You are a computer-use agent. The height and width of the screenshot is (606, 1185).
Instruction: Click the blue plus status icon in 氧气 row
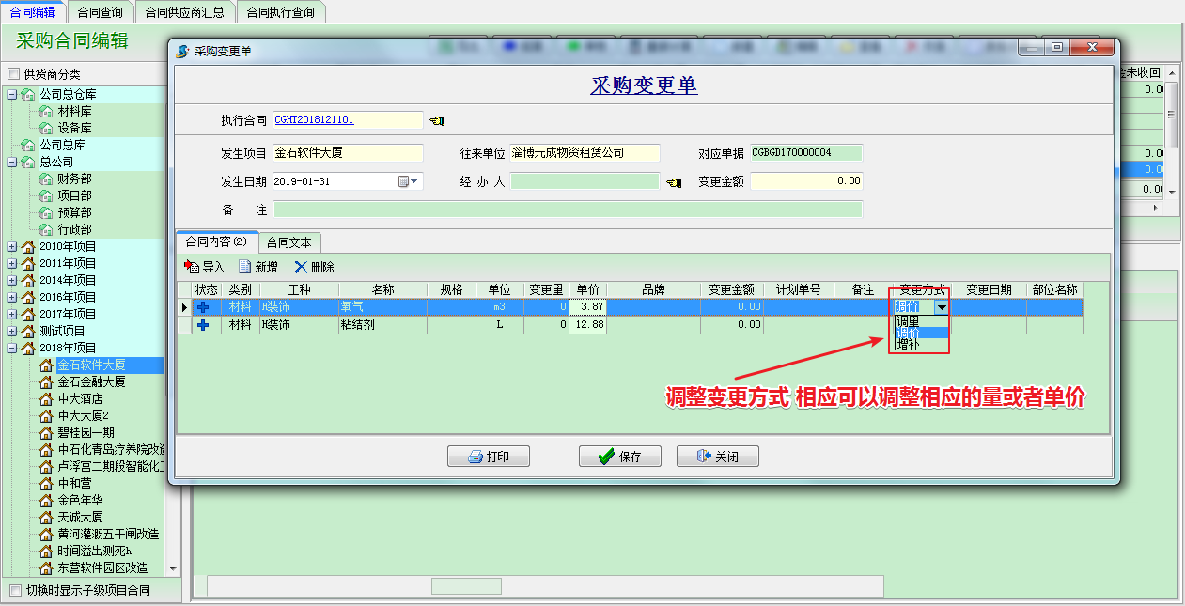click(x=202, y=307)
